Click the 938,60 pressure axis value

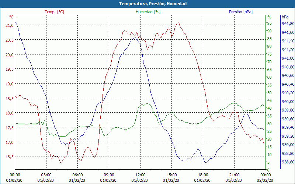pos(288,162)
